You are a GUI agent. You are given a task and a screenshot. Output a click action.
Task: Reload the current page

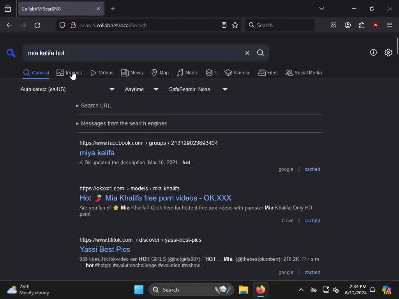point(37,25)
